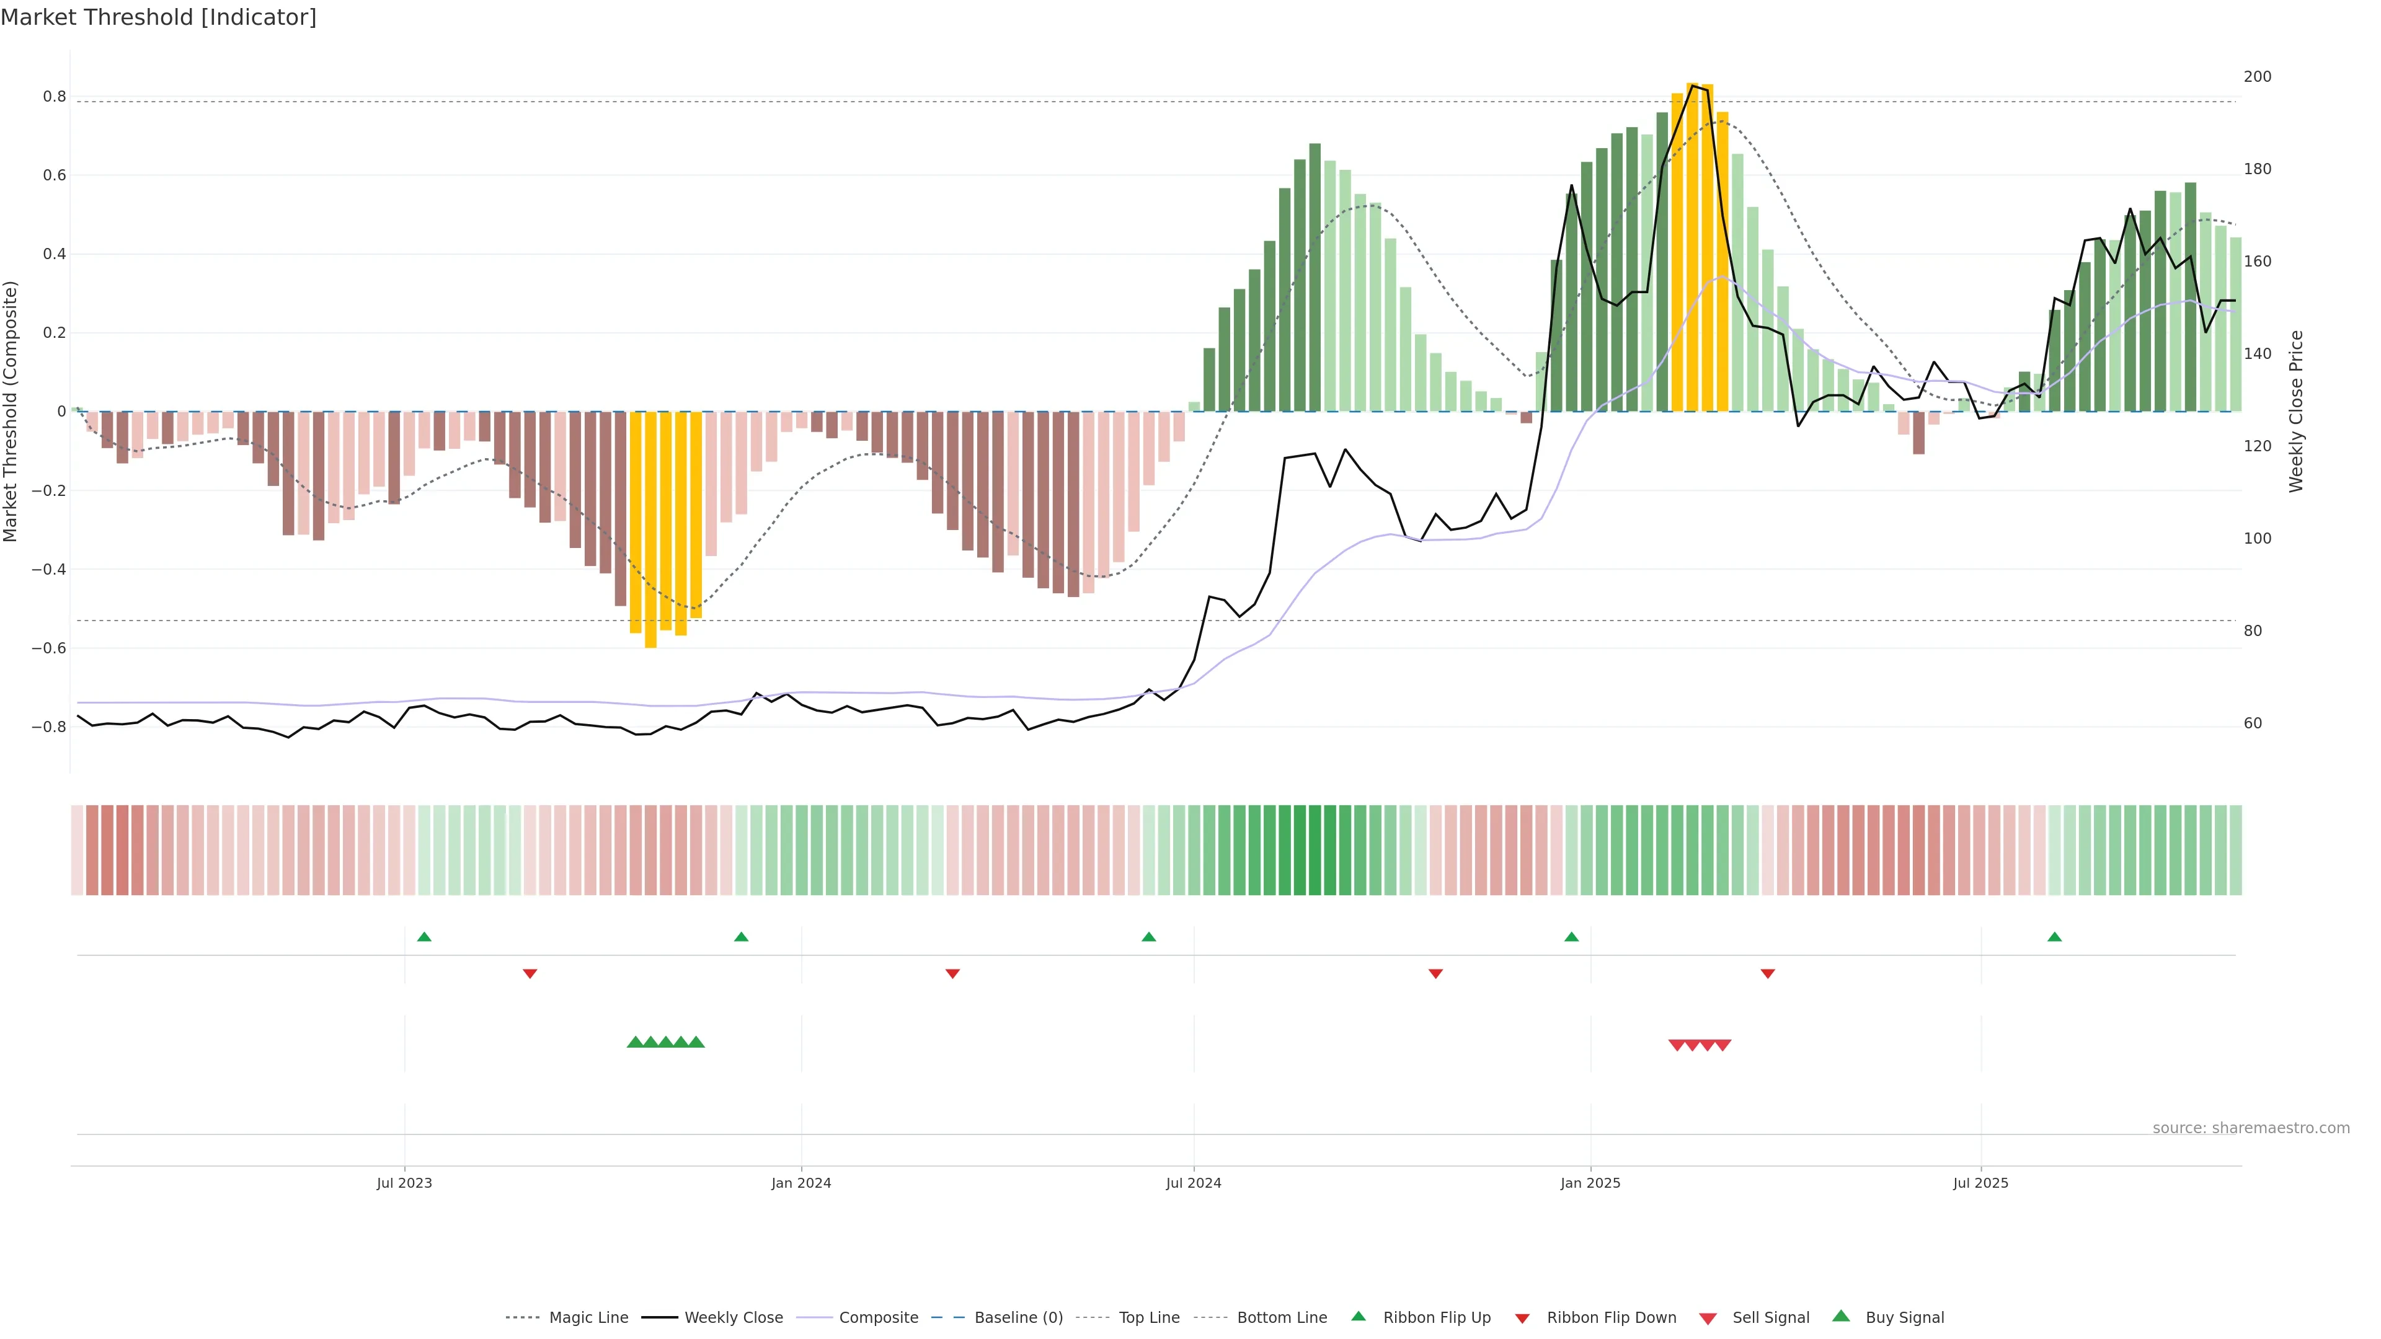Click the Ribbon Flip Down legend triangle
Image resolution: width=2381 pixels, height=1339 pixels.
pyautogui.click(x=1522, y=1318)
